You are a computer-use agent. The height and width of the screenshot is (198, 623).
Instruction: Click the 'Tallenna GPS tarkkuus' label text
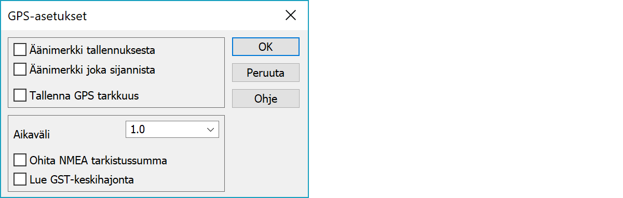(84, 96)
